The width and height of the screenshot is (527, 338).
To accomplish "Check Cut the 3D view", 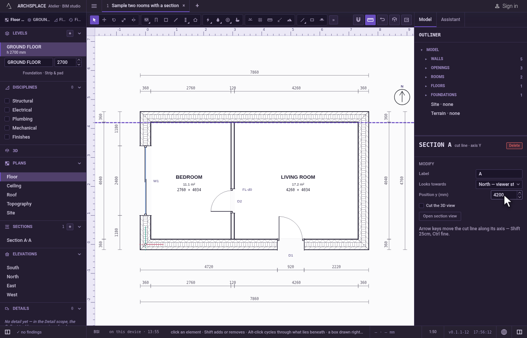I will tap(421, 205).
